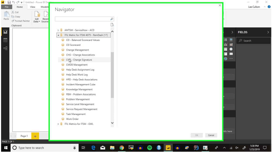Image resolution: width=272 pixels, height=152 pixels.
Task: Open Spotify from the taskbar
Action: [149, 148]
